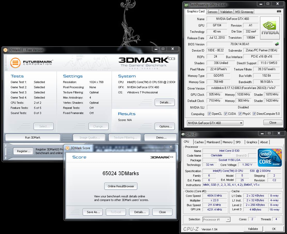The image size is (287, 234).
Task: Click the 65024 3DMarks score text
Action: (x=121, y=173)
